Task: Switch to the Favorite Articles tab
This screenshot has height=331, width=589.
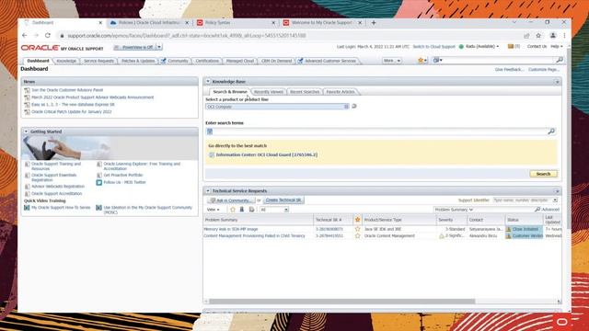Action: (340, 92)
